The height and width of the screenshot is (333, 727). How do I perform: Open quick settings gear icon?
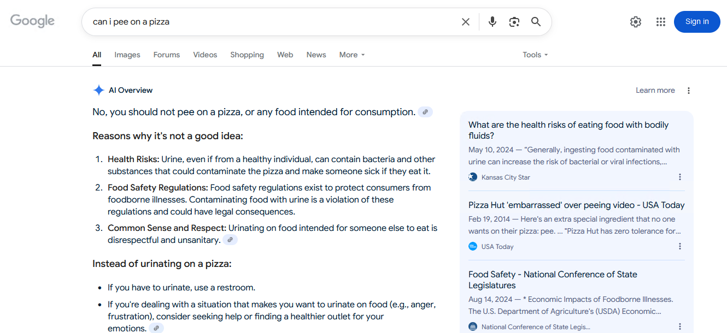636,22
